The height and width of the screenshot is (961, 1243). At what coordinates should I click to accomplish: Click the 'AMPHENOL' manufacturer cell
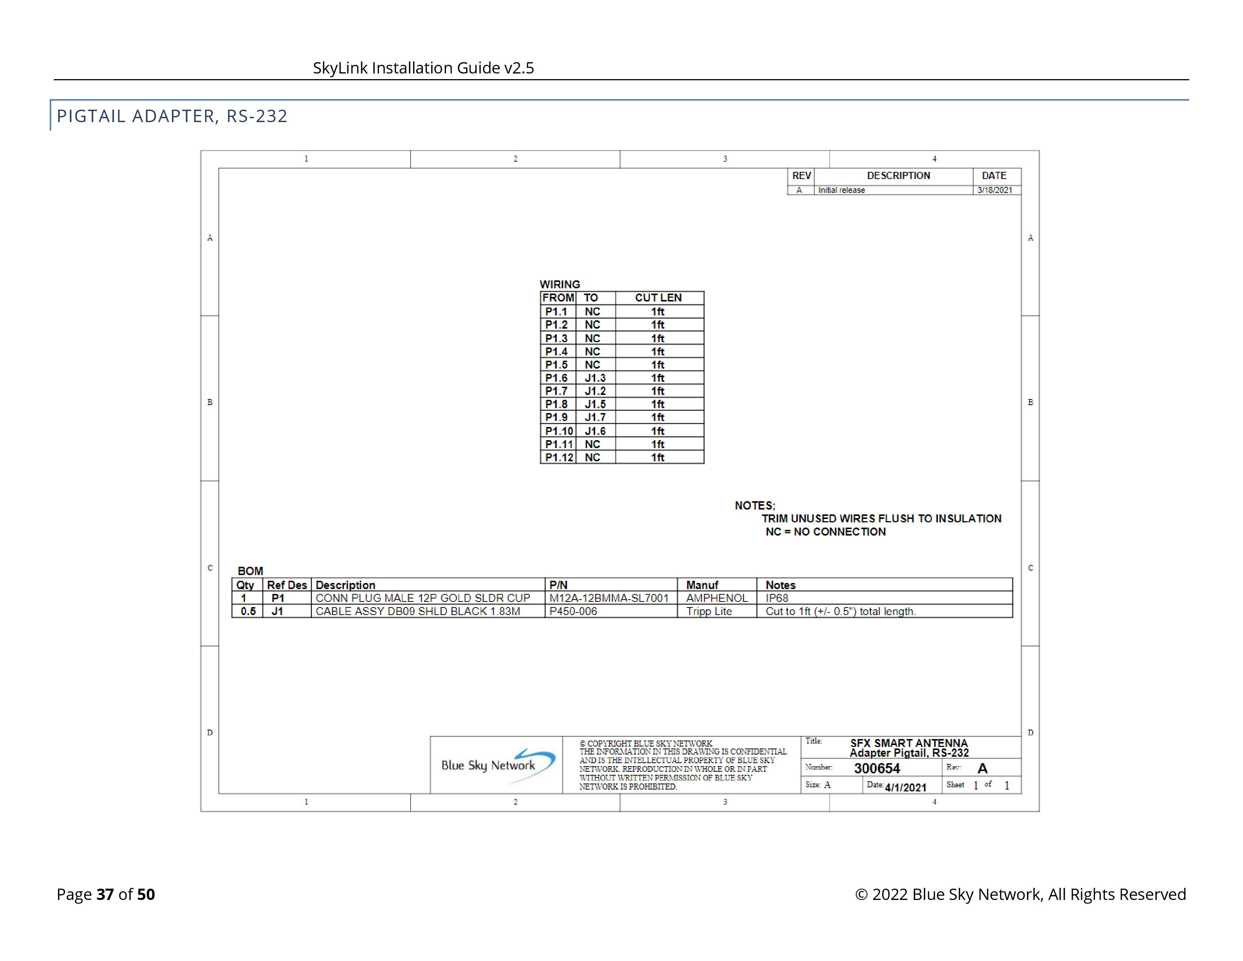tap(716, 598)
